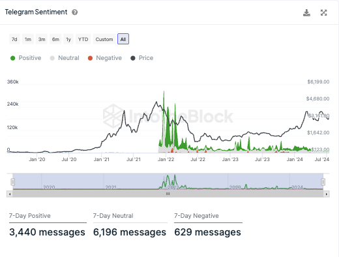
Task: Click the 2020 label in navigator
Action: (49, 187)
